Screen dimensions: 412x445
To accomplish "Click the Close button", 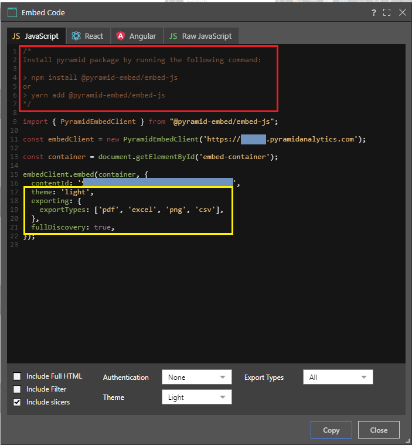I will coord(379,430).
